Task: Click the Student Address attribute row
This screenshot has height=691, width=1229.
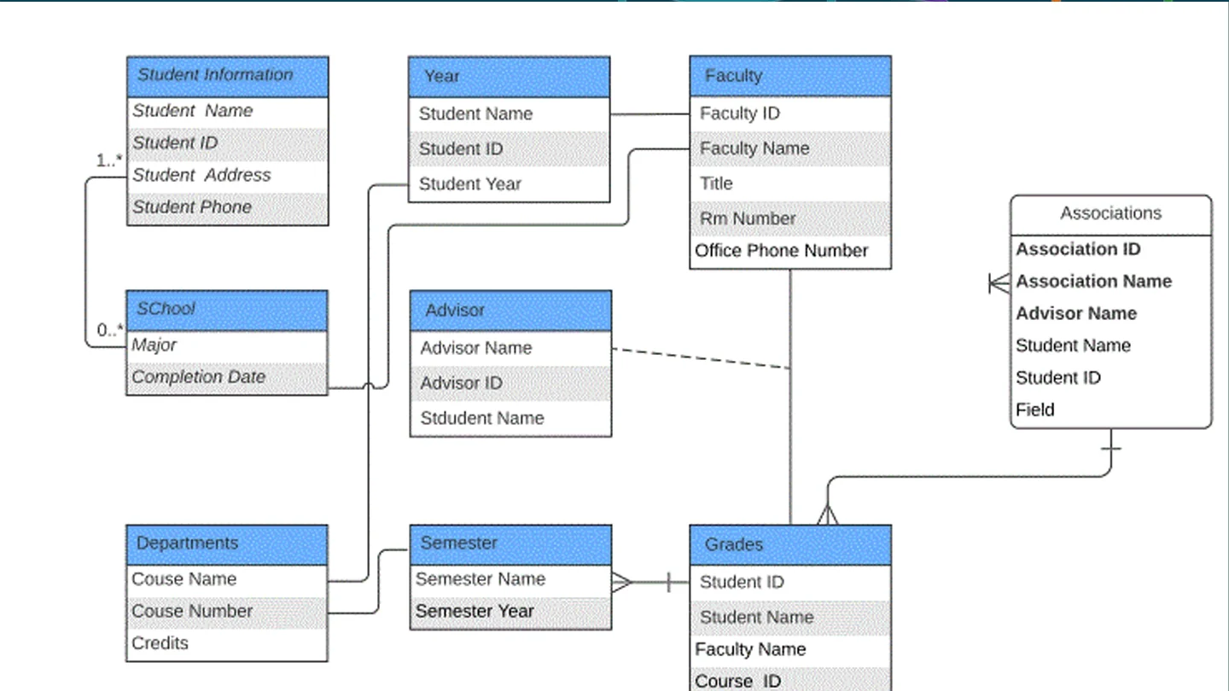Action: tap(227, 176)
